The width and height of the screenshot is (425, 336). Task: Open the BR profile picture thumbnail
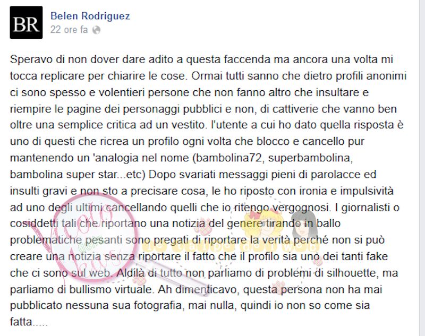click(x=26, y=22)
